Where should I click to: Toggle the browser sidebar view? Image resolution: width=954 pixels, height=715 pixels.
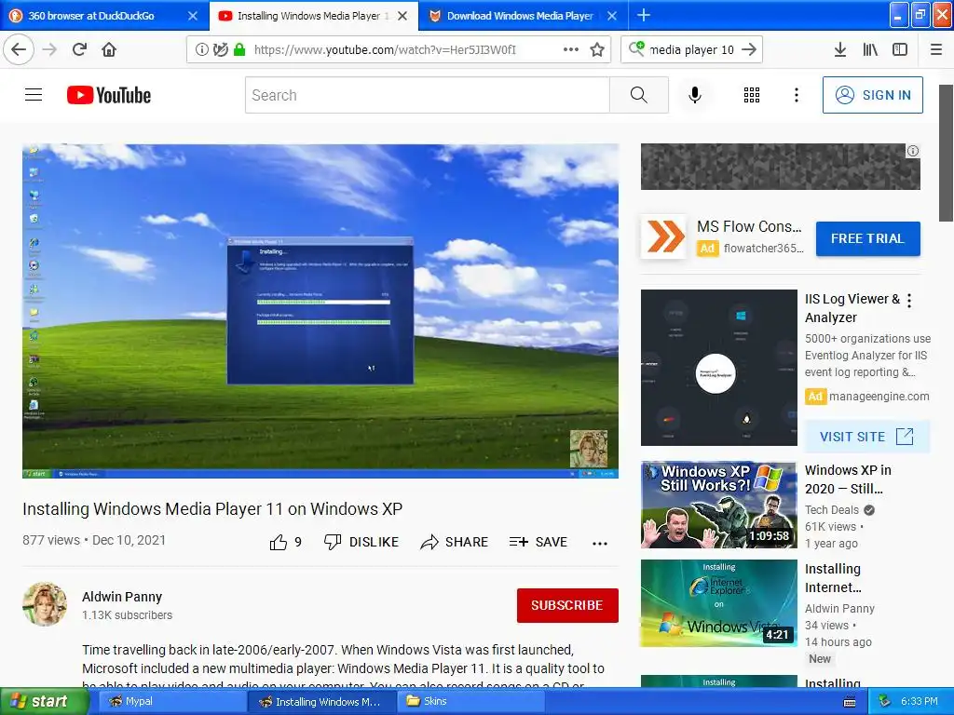[x=900, y=49]
